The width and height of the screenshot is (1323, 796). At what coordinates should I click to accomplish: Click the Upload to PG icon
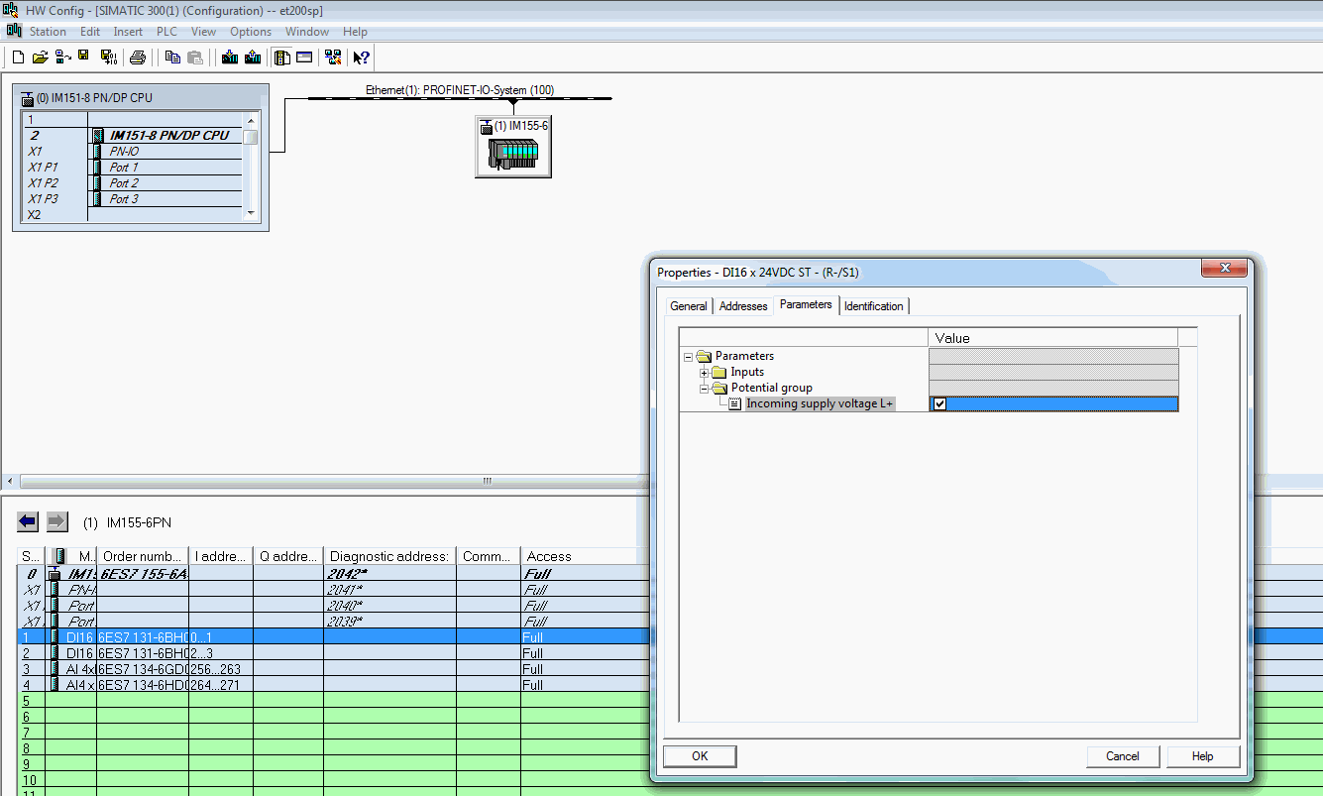(253, 57)
